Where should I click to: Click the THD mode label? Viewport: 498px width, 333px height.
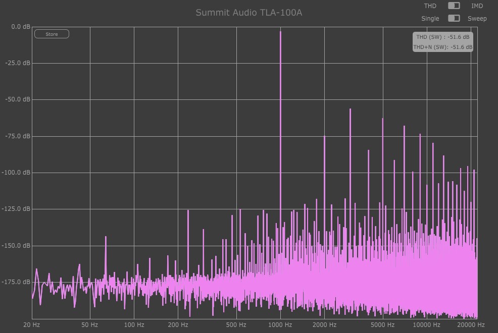pos(430,6)
